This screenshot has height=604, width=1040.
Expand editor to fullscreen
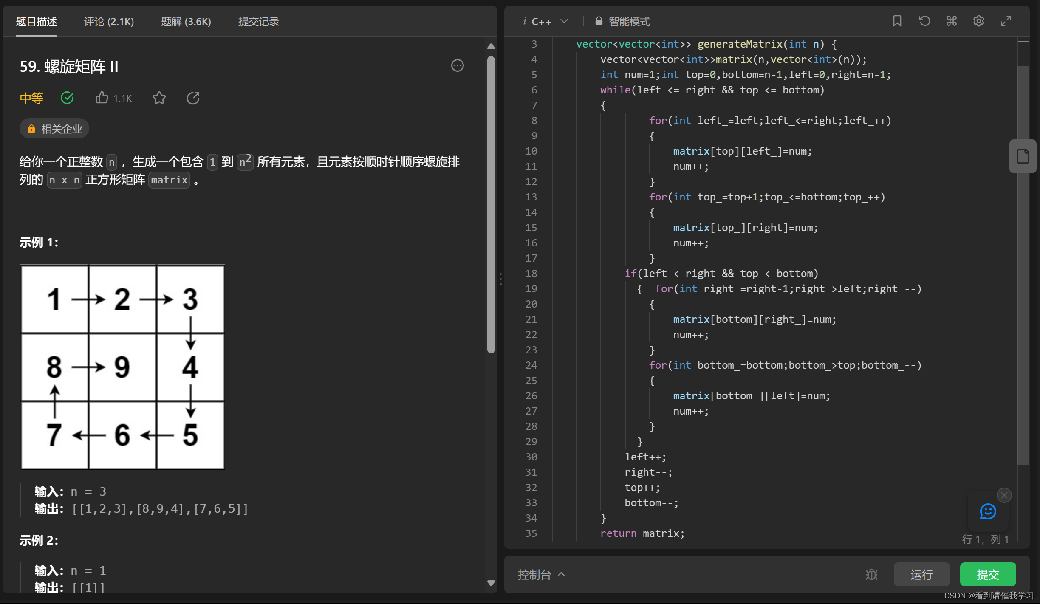(1006, 21)
